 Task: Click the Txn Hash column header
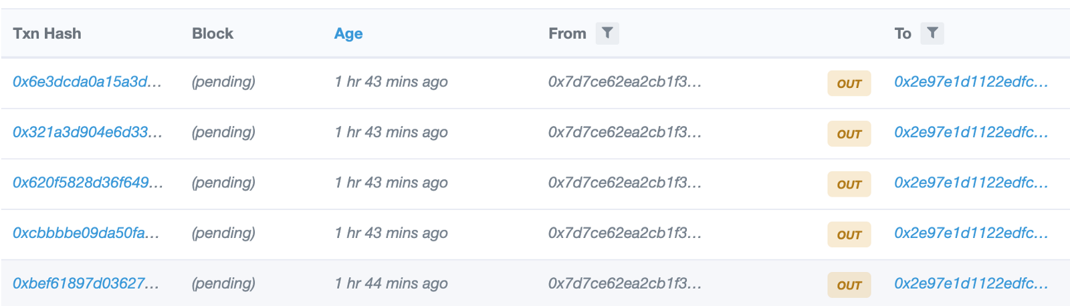click(47, 33)
